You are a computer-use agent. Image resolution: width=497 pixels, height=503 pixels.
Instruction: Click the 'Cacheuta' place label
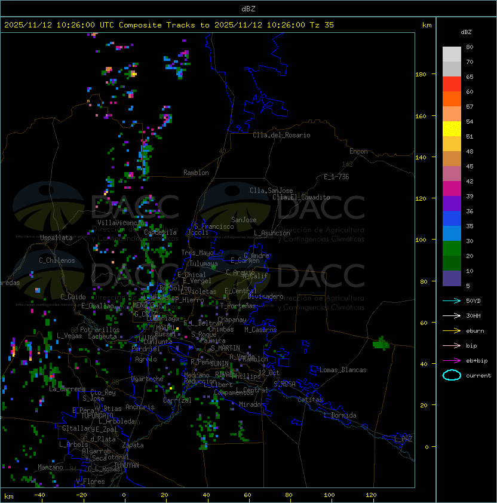pyautogui.click(x=102, y=336)
